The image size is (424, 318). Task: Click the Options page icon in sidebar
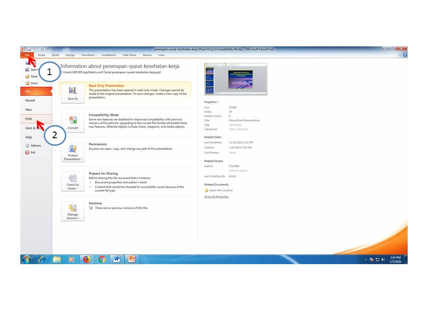(27, 145)
